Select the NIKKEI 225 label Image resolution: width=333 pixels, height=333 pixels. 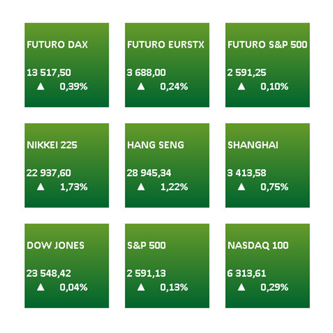52,145
